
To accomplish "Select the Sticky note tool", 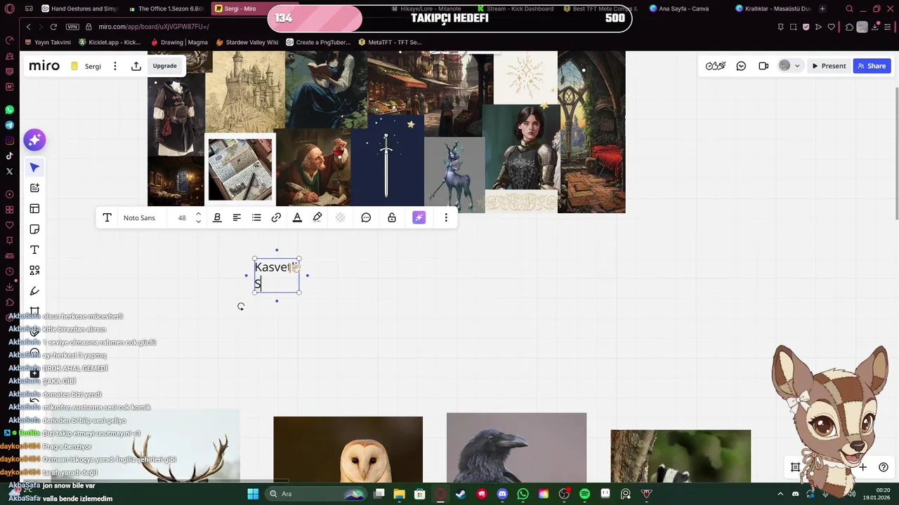I will 34,229.
